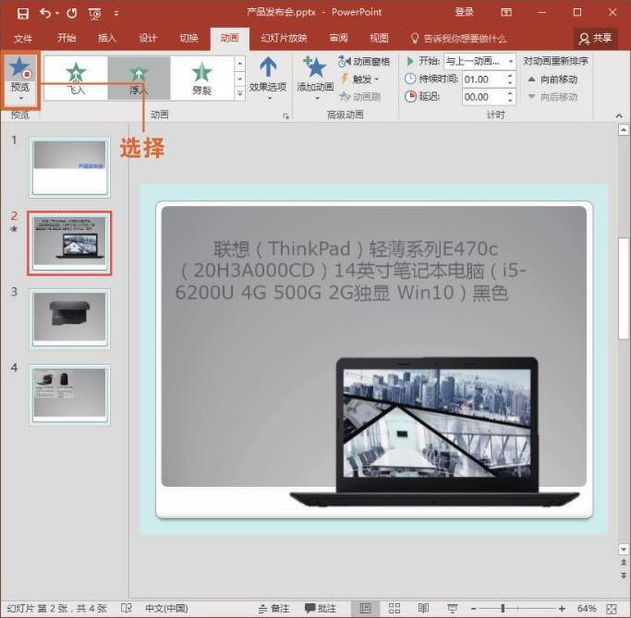Switch to Slide Sorter view icon
The image size is (631, 618).
click(394, 609)
